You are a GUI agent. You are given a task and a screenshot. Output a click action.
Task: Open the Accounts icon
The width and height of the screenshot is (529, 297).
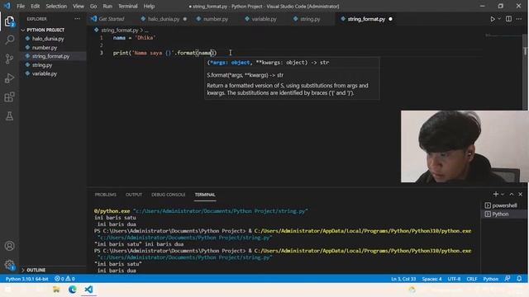click(9, 246)
